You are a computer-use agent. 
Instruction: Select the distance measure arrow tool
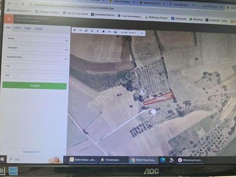pos(109,32)
